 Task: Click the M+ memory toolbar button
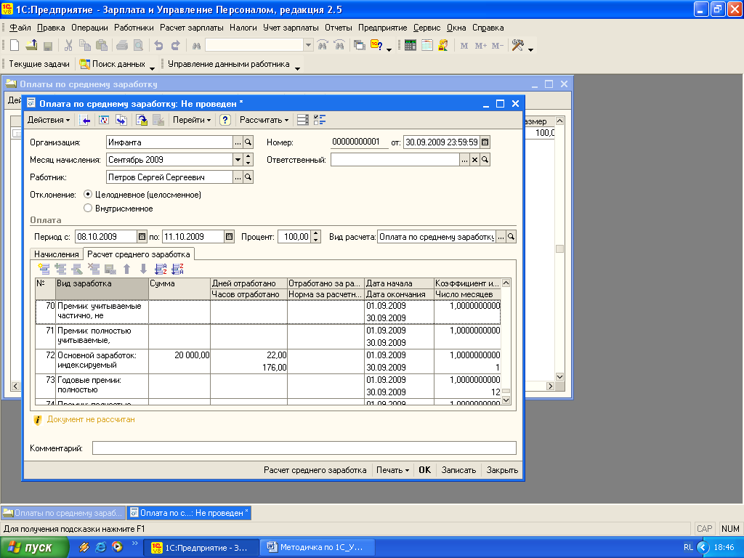pyautogui.click(x=481, y=46)
